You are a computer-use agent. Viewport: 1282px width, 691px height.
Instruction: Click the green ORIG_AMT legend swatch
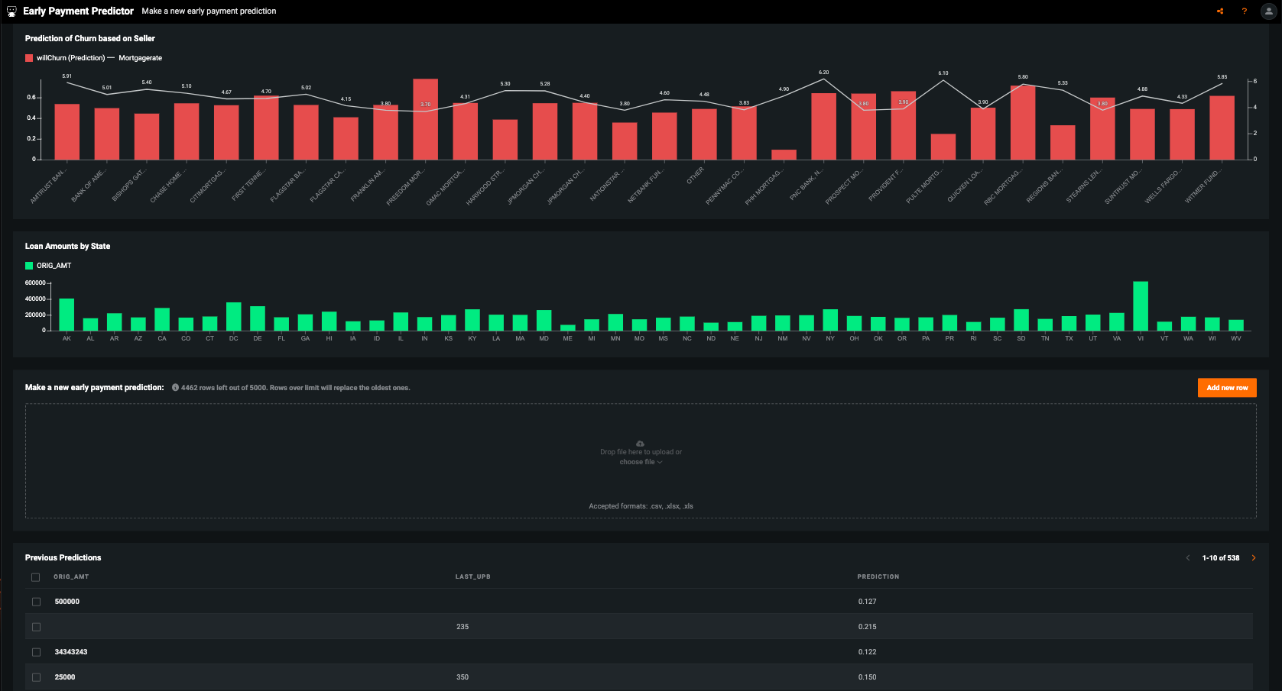point(29,266)
